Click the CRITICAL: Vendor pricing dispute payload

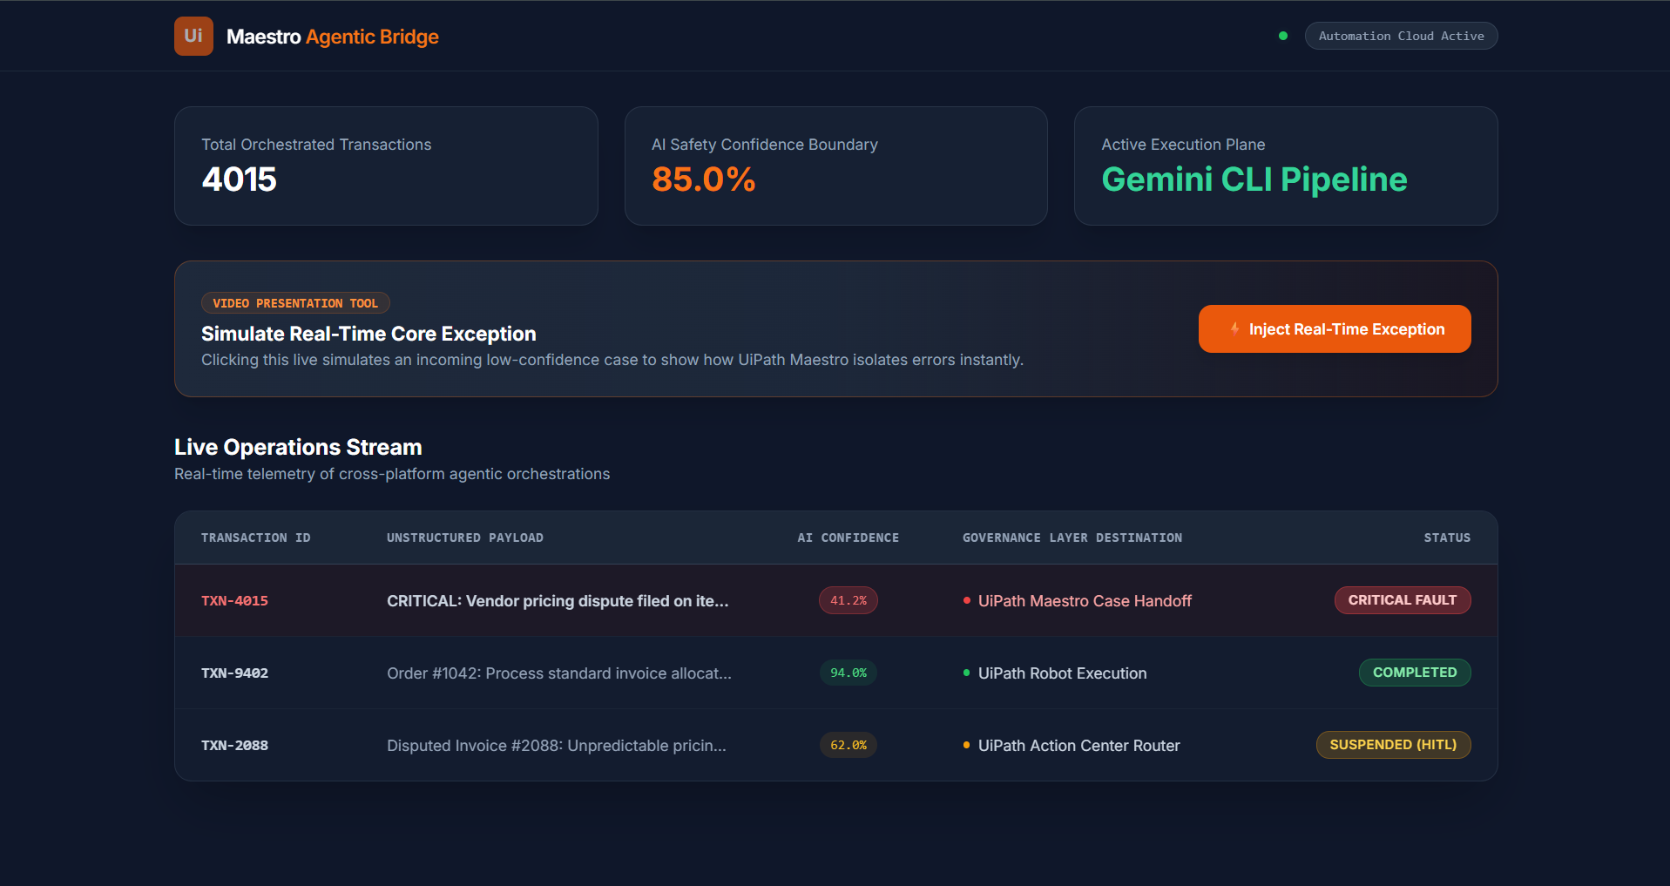558,600
